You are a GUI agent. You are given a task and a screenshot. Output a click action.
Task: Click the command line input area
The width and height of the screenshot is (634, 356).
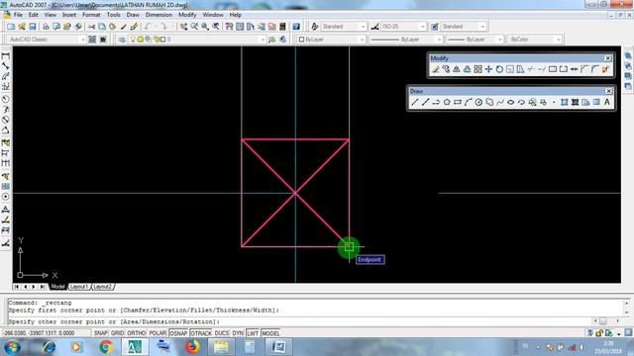click(299, 322)
